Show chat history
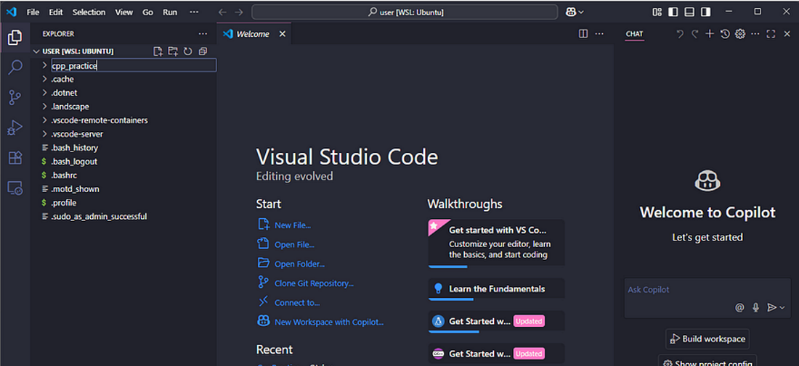799x366 pixels. 725,34
